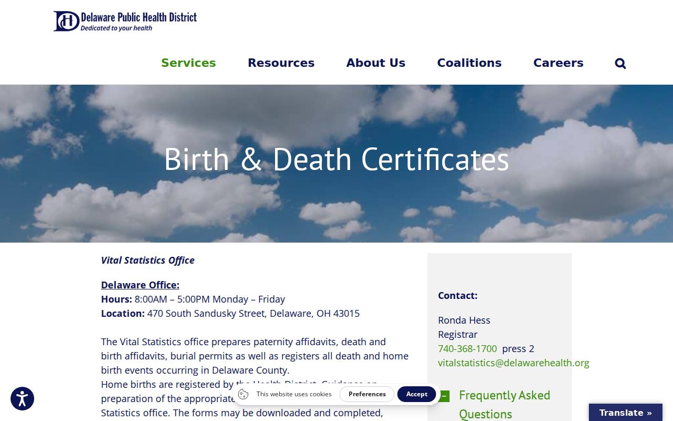Open cookie Preferences
This screenshot has height=421, width=673.
(x=367, y=394)
